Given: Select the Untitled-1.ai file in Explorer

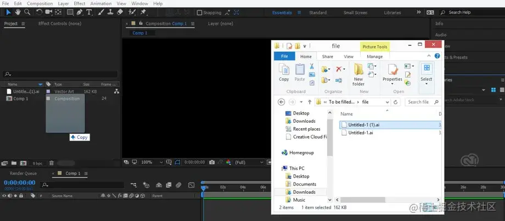Looking at the screenshot, I should coord(361,133).
